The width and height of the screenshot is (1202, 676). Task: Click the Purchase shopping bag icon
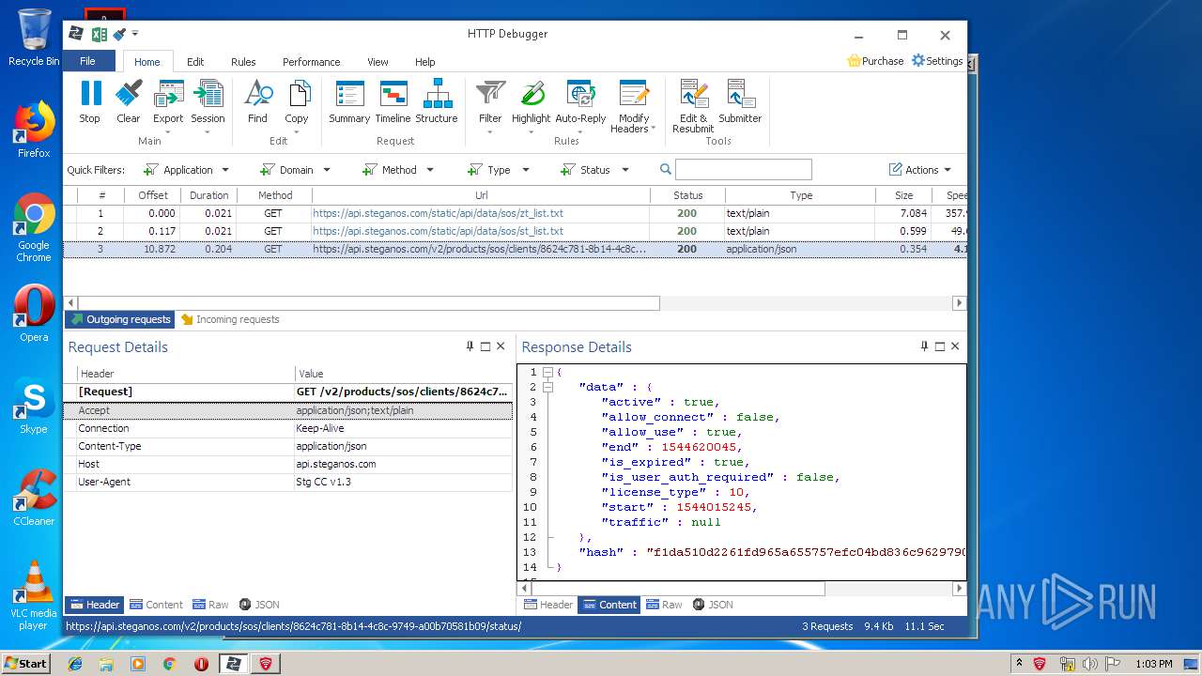tap(854, 61)
